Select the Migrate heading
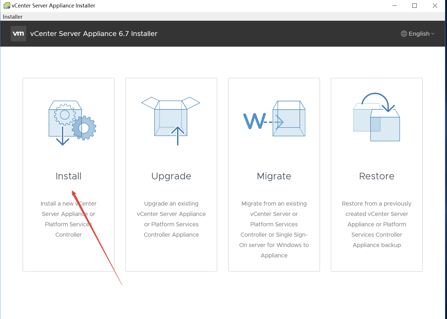447x319 pixels. pyautogui.click(x=274, y=176)
